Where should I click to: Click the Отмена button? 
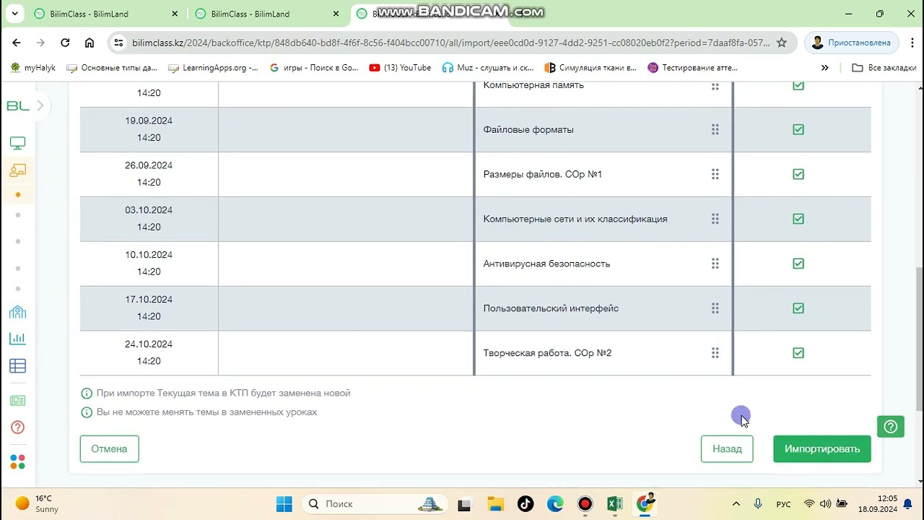[109, 448]
